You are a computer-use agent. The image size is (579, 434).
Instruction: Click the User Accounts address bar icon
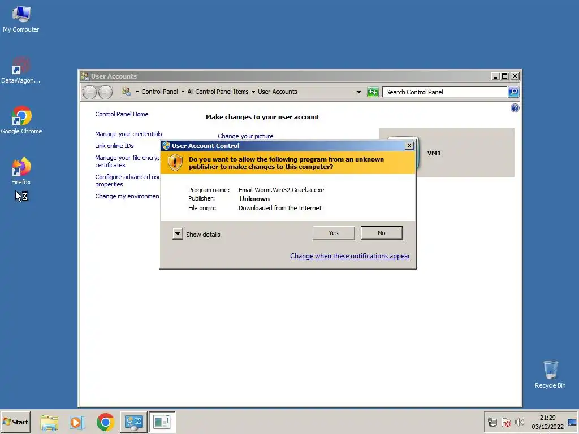(x=127, y=92)
